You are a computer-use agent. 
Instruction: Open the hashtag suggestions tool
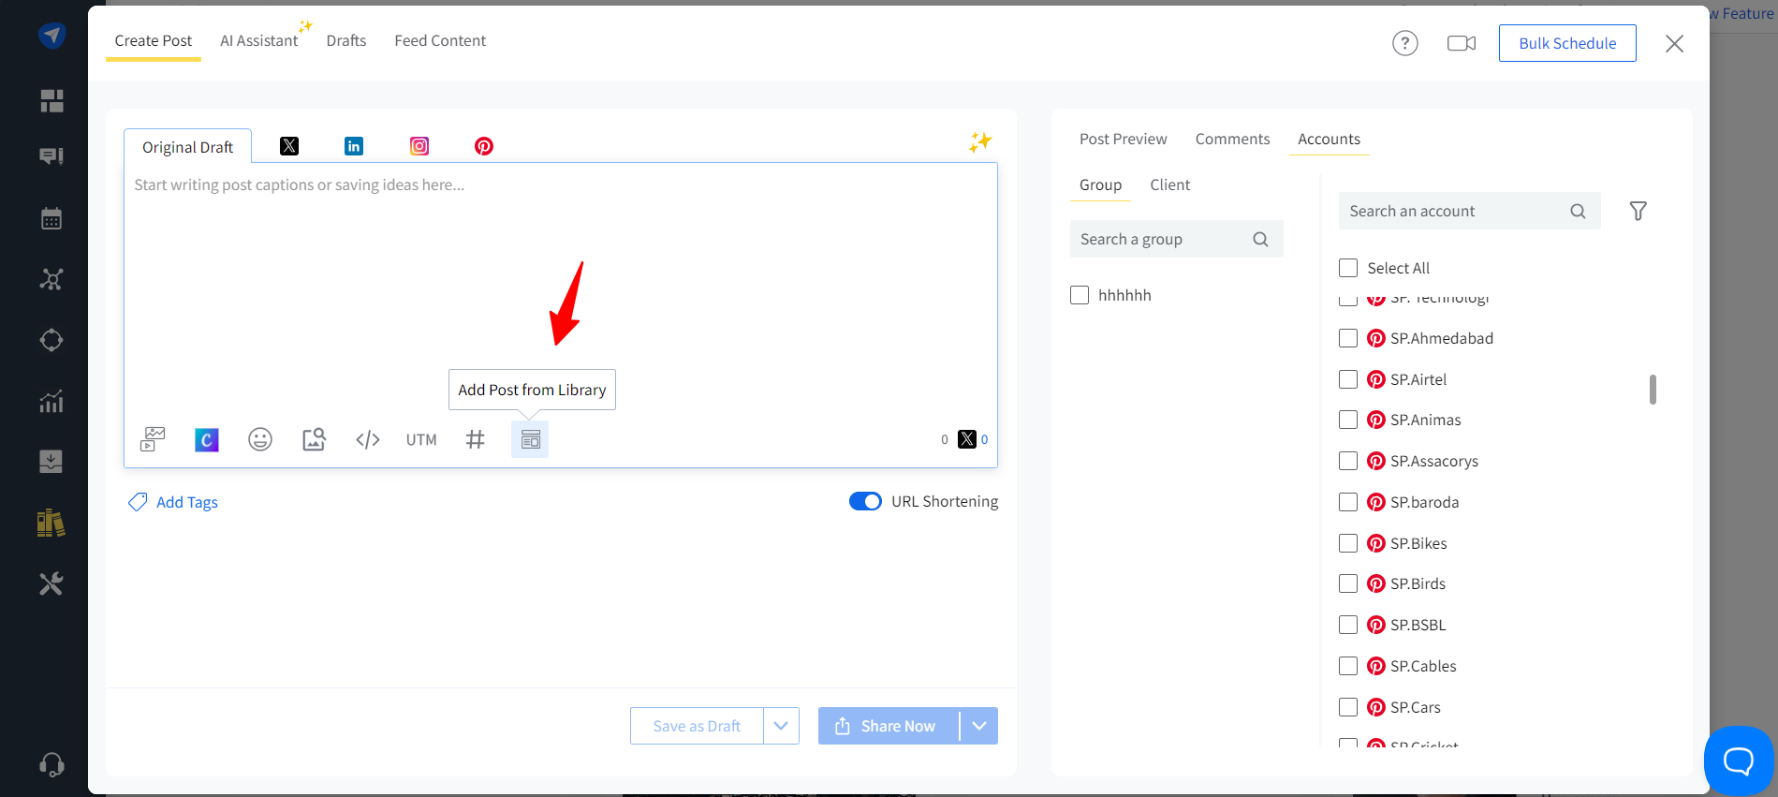[x=476, y=439]
